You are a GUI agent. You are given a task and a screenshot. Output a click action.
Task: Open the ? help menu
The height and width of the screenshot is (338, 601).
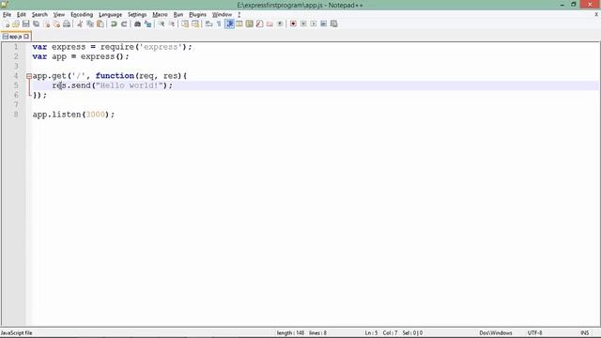point(239,15)
